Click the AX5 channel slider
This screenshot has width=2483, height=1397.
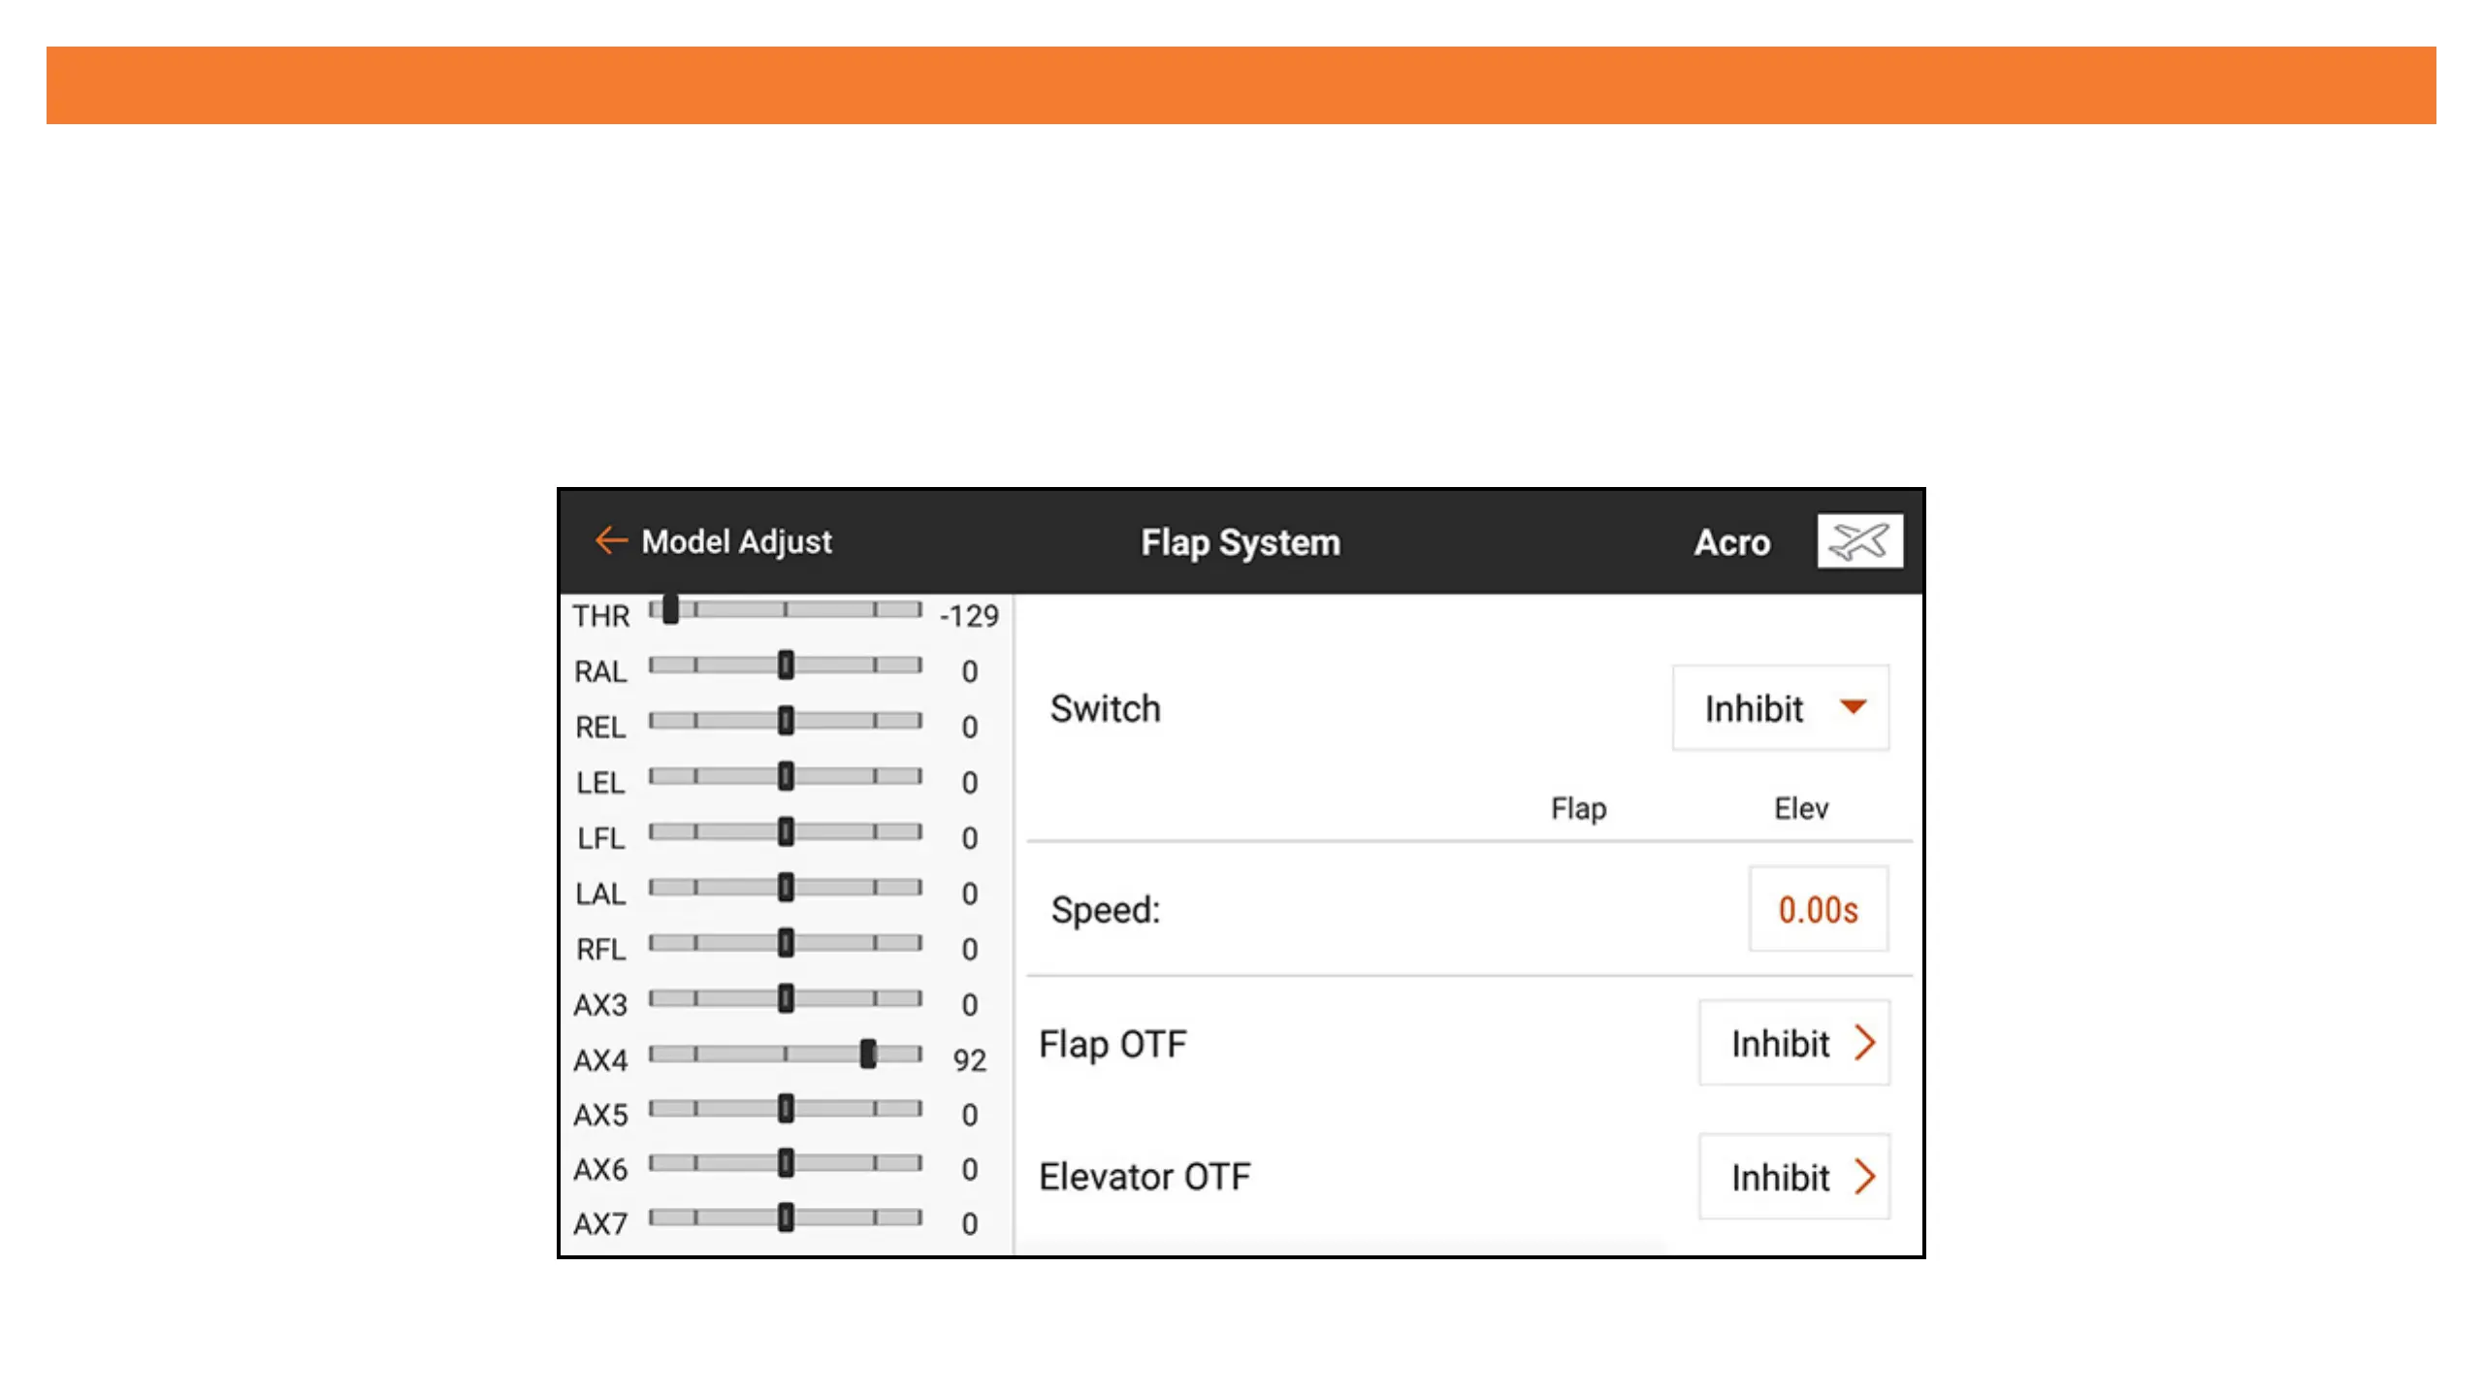[786, 1108]
